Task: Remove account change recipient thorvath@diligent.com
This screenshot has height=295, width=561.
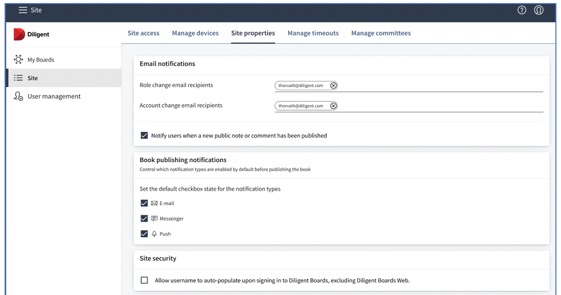Action: tap(333, 106)
